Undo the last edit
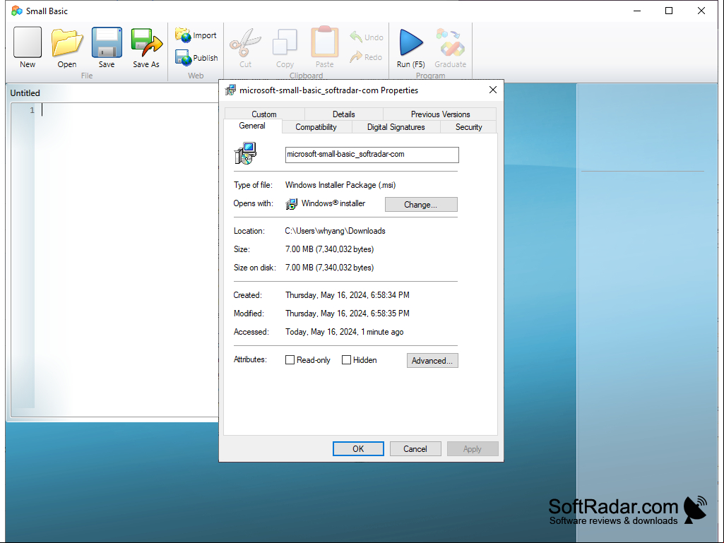 367,37
